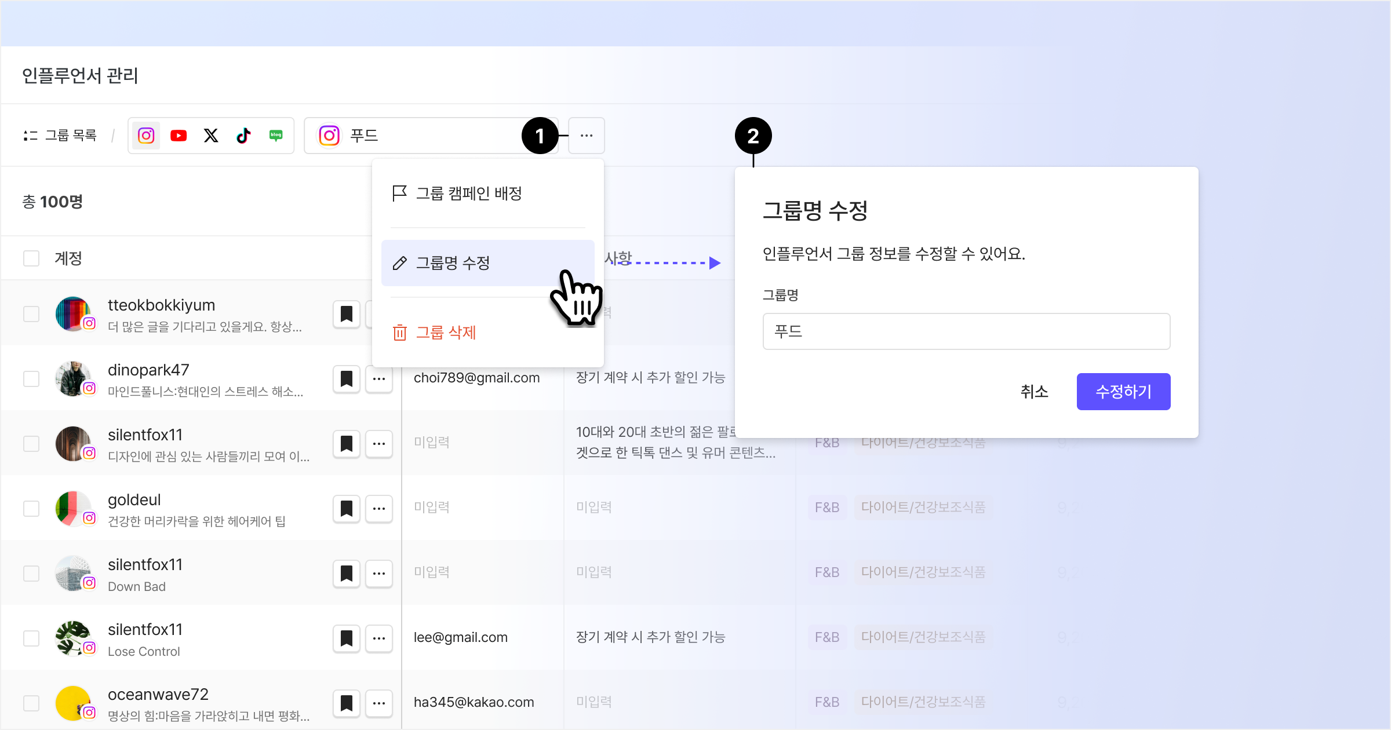Select 그룹 삭제 from the menu
The image size is (1391, 730).
445,333
